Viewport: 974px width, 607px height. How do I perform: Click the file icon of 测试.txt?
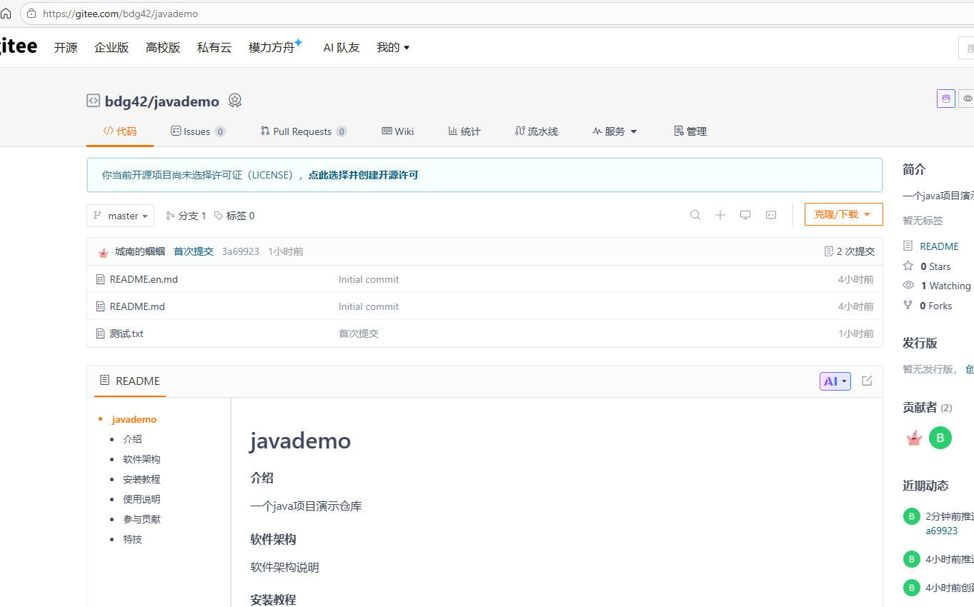[101, 333]
